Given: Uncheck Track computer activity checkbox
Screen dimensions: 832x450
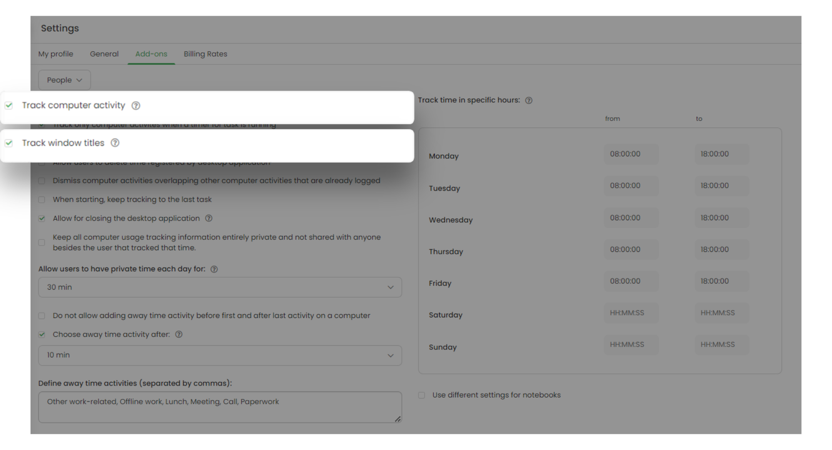Looking at the screenshot, I should coord(9,106).
